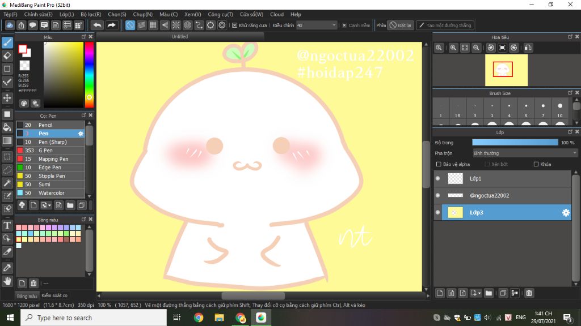Select the rectangular Select tool
Image resolution: width=581 pixels, height=326 pixels.
click(x=7, y=157)
